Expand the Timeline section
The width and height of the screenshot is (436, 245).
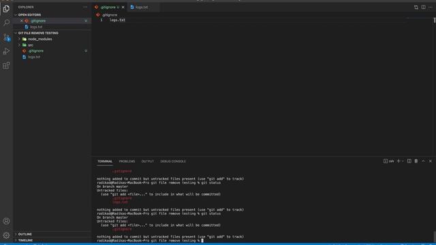52,240
